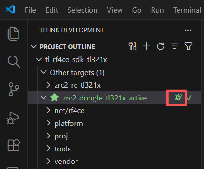Expand the platform folder
This screenshot has width=204, height=169.
click(x=48, y=123)
